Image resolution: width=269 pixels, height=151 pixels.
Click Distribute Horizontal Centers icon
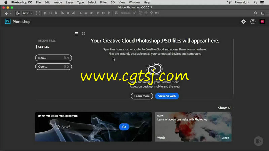(103, 13)
